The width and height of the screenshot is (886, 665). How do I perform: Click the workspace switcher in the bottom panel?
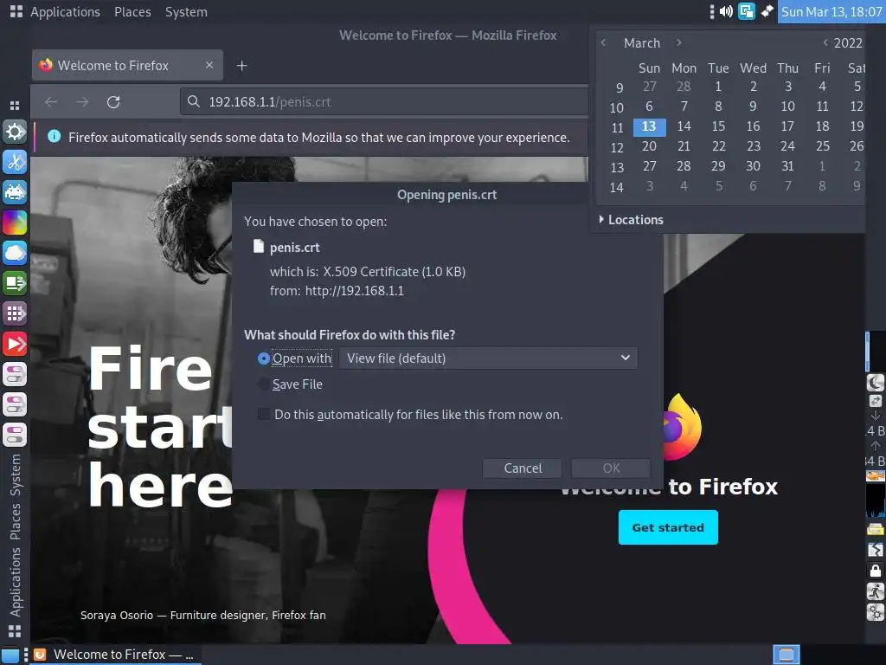click(786, 655)
